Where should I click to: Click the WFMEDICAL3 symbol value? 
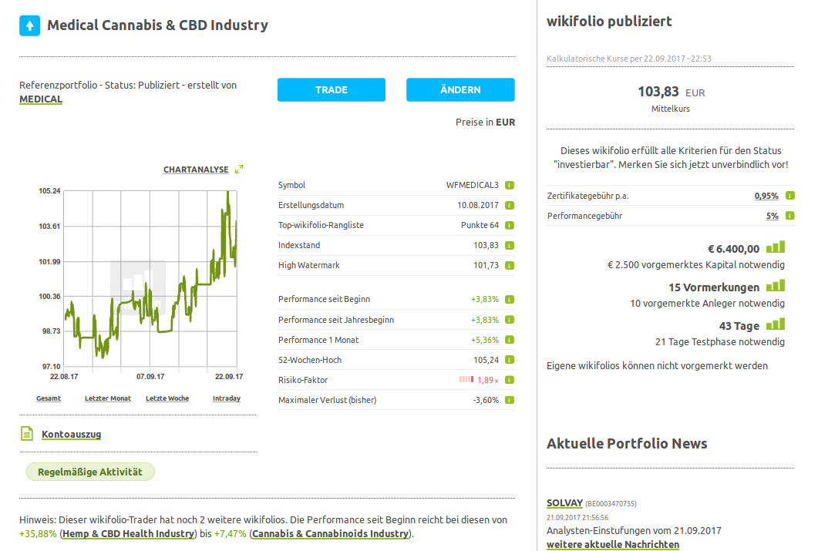pos(472,185)
